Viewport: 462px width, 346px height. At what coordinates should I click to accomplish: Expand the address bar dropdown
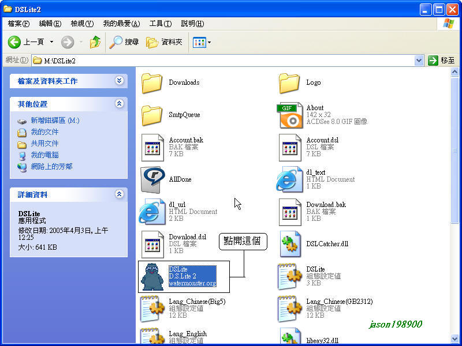(x=419, y=61)
